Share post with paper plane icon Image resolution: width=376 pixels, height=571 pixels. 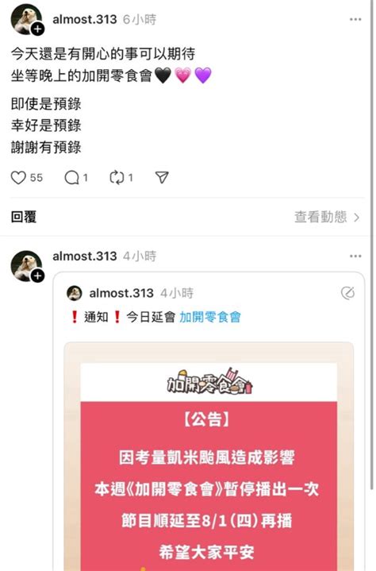coord(162,177)
